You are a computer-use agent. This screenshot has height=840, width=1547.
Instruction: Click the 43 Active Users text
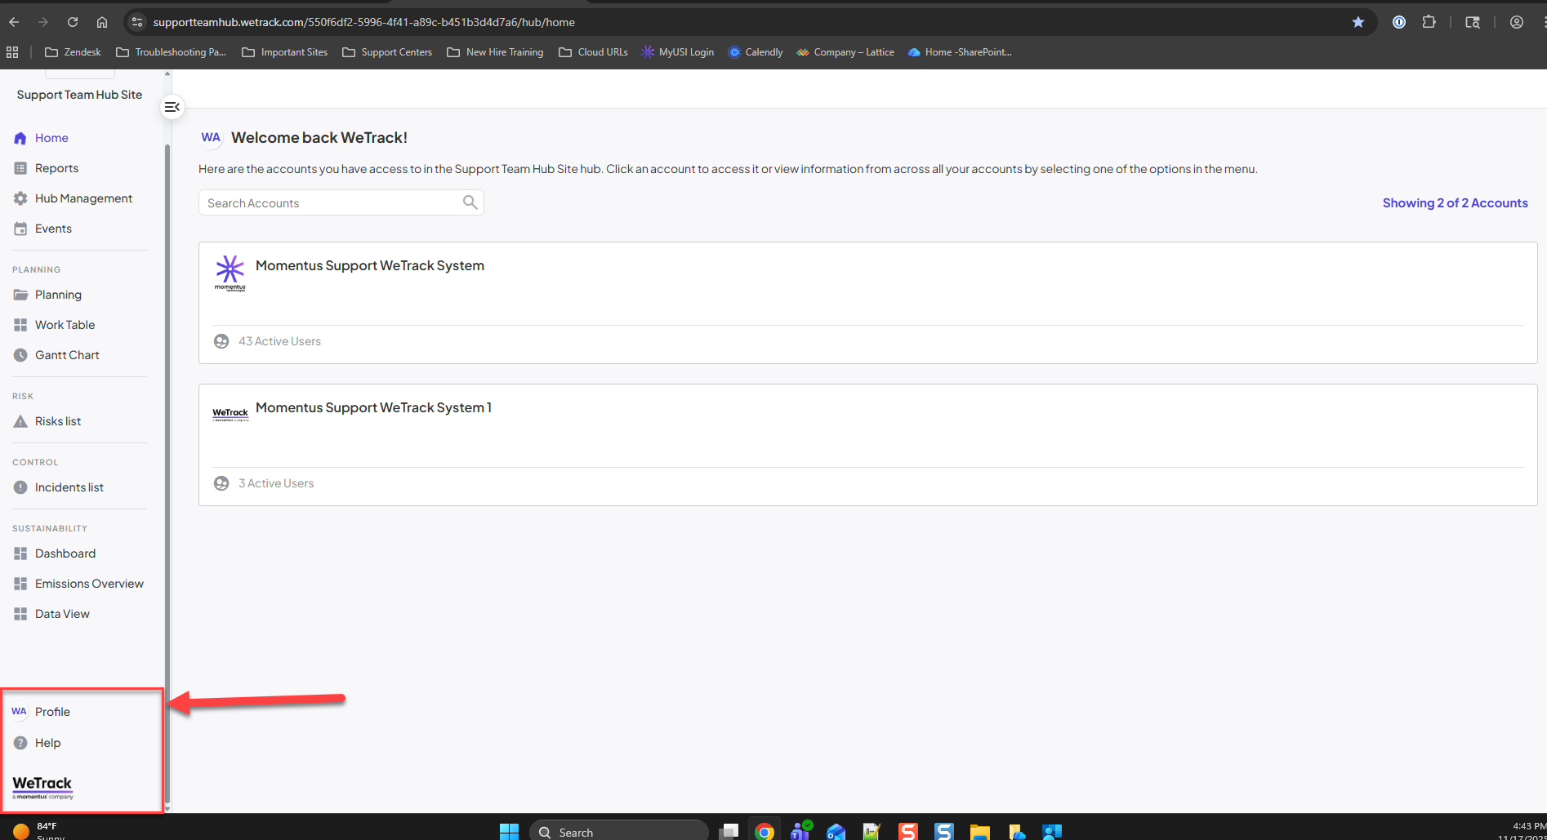tap(279, 341)
